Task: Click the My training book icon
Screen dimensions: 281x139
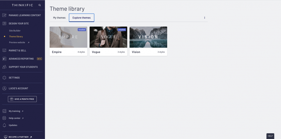Action: (4, 111)
